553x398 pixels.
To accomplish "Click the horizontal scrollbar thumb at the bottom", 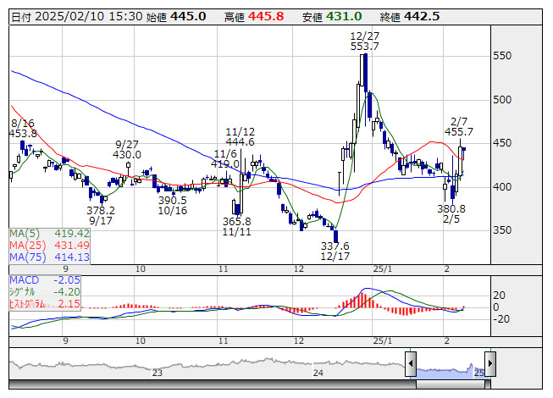I will point(451,384).
